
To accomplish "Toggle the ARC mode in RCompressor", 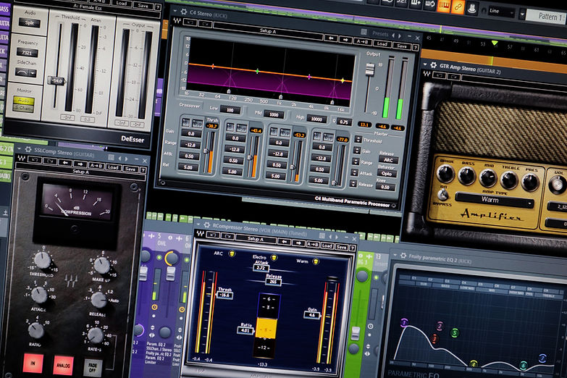I will pos(232,253).
